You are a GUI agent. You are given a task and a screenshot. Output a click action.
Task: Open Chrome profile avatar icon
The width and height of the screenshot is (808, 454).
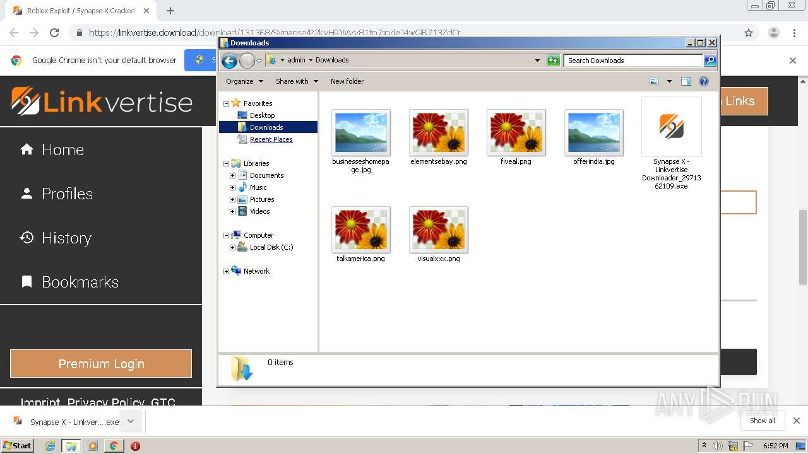774,33
